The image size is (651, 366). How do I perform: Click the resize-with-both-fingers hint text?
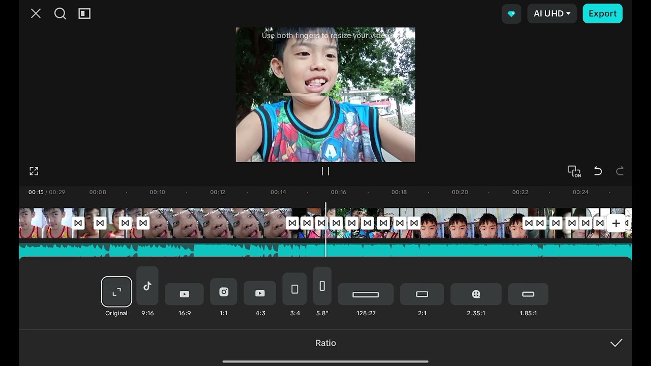tap(325, 36)
